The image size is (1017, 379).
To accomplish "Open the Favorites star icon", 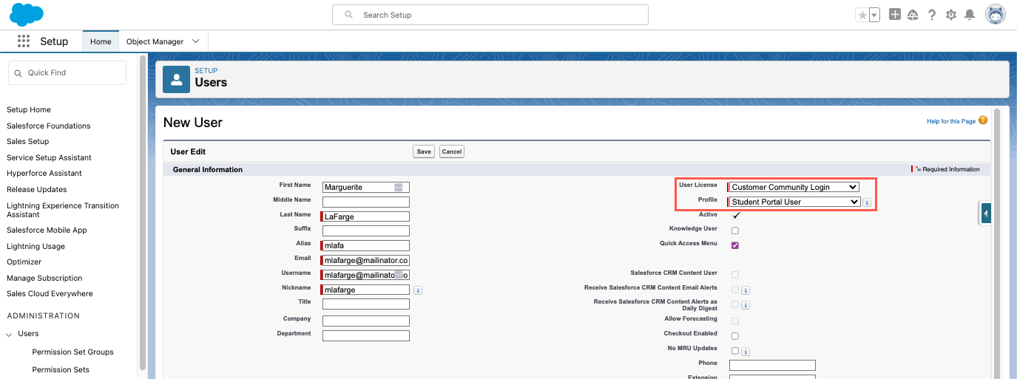I will 862,15.
